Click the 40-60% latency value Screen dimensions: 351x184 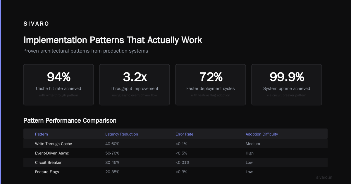click(112, 144)
